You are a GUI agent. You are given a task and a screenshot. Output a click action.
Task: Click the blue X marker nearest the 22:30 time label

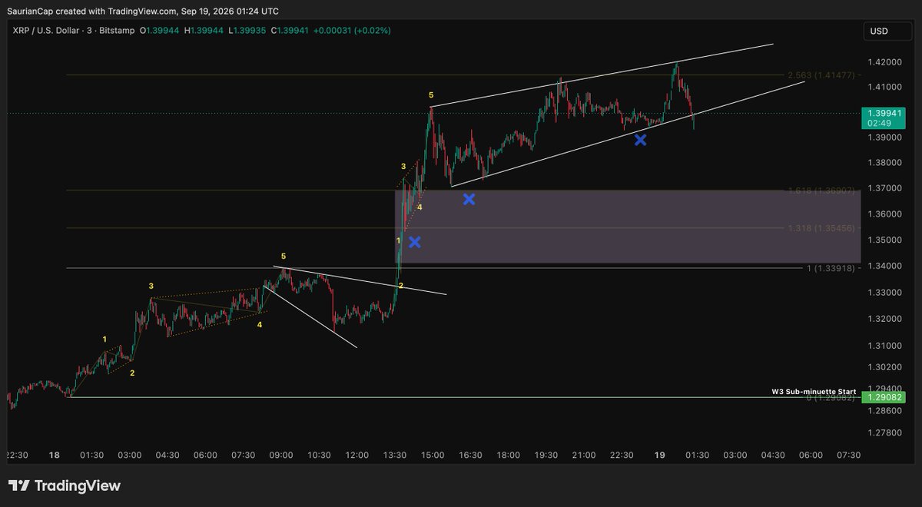point(640,139)
